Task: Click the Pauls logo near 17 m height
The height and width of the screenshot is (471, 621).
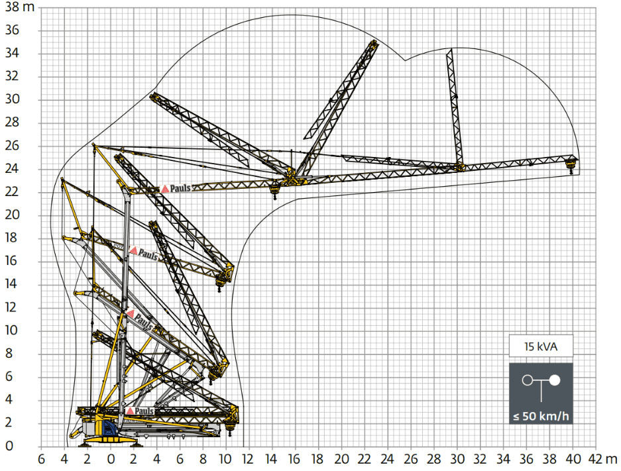Action: tap(144, 252)
